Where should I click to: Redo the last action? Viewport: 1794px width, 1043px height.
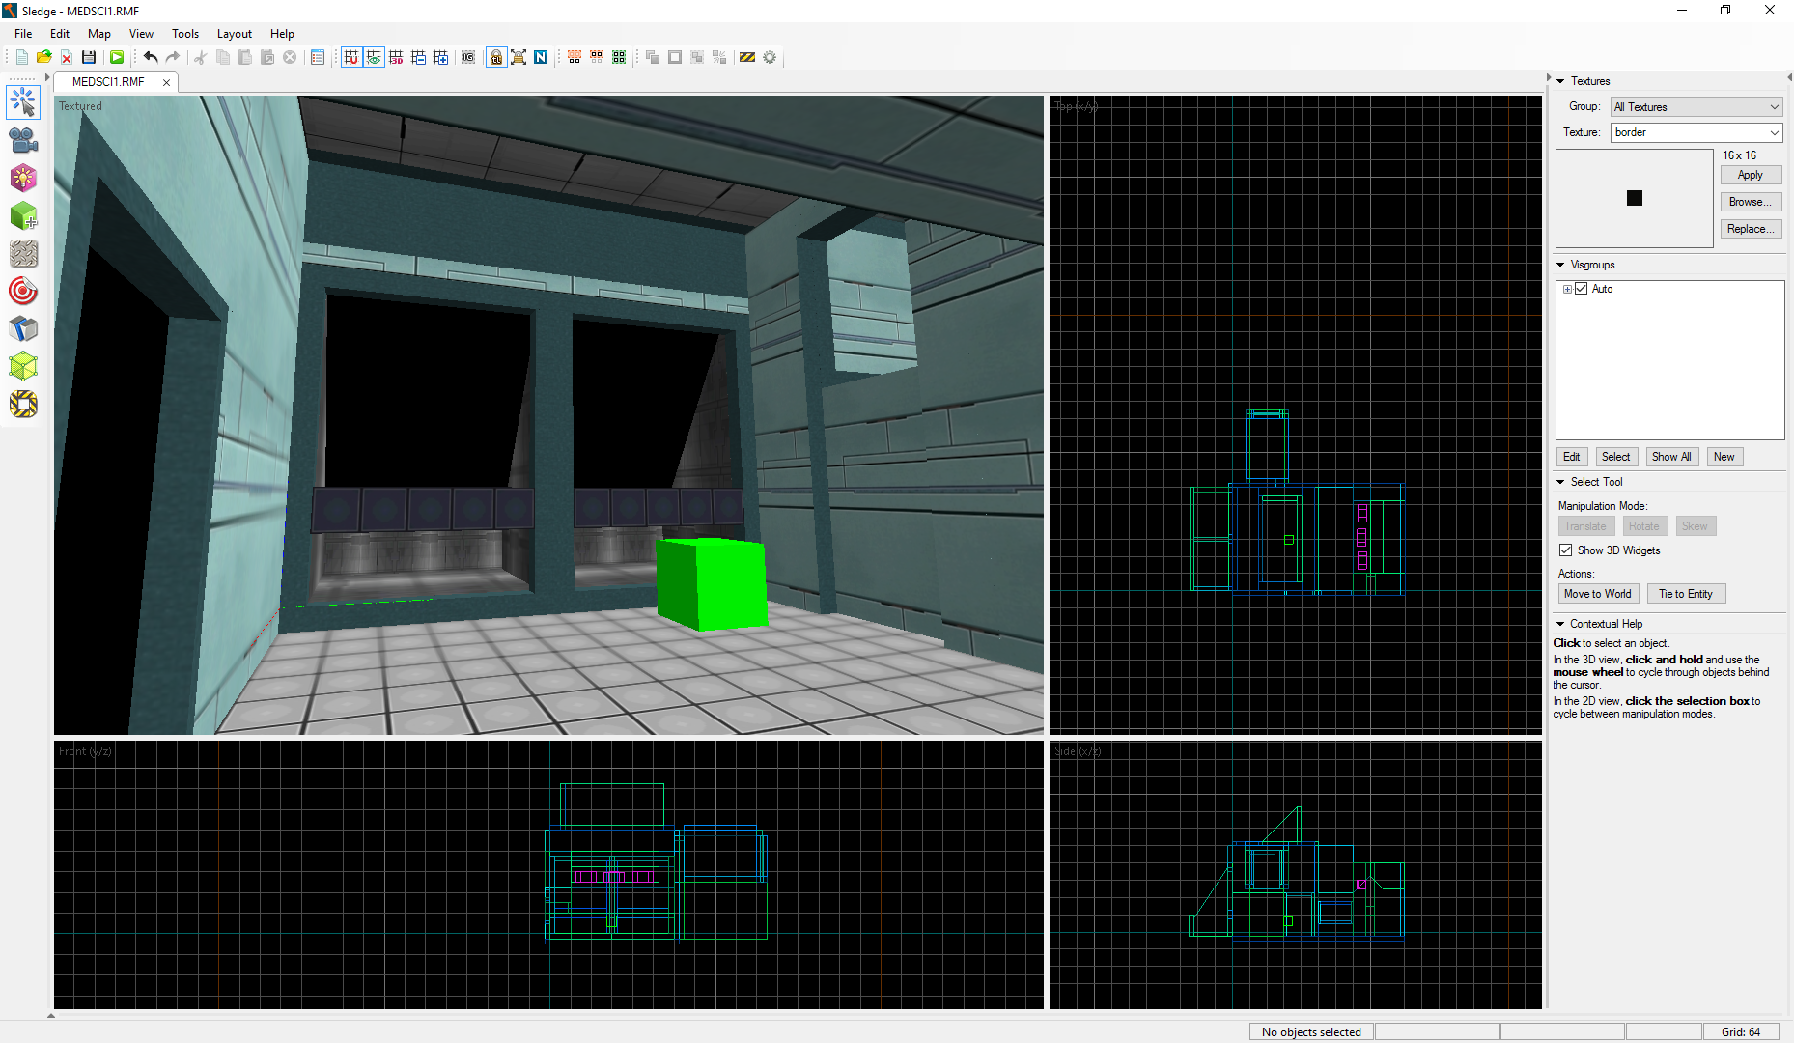coord(173,58)
